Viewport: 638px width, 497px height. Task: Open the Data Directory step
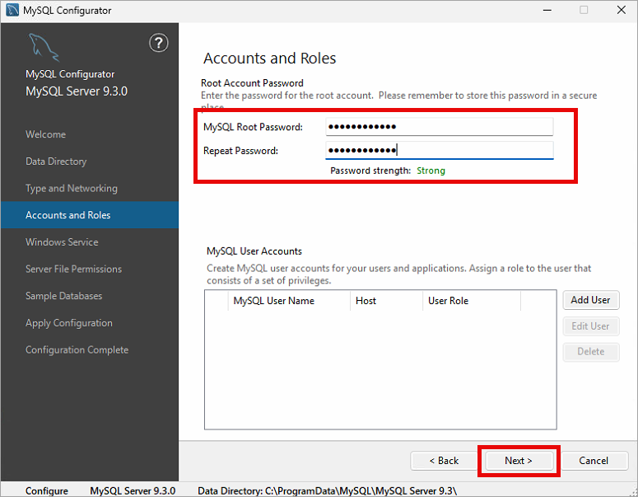click(x=56, y=162)
